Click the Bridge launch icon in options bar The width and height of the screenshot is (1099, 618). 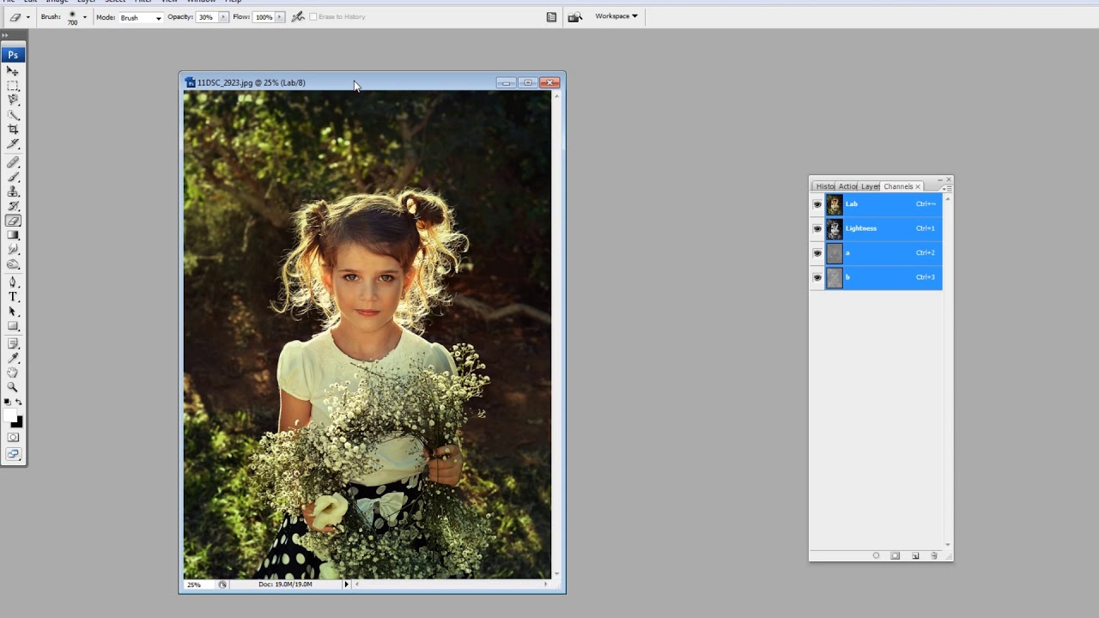[x=575, y=16]
